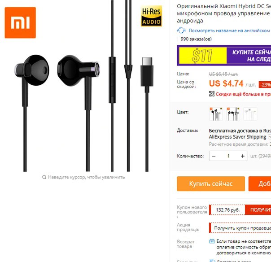271x262 pixels.
Task: Click the Hi-Res Audio badge on image
Action: pyautogui.click(x=151, y=16)
